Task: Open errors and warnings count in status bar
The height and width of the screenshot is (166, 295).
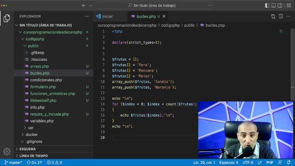Action: [54, 162]
